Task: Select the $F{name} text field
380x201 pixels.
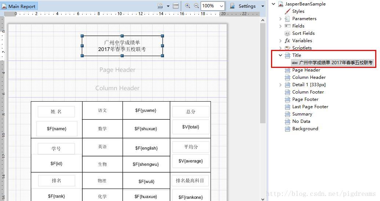Action: click(57, 129)
